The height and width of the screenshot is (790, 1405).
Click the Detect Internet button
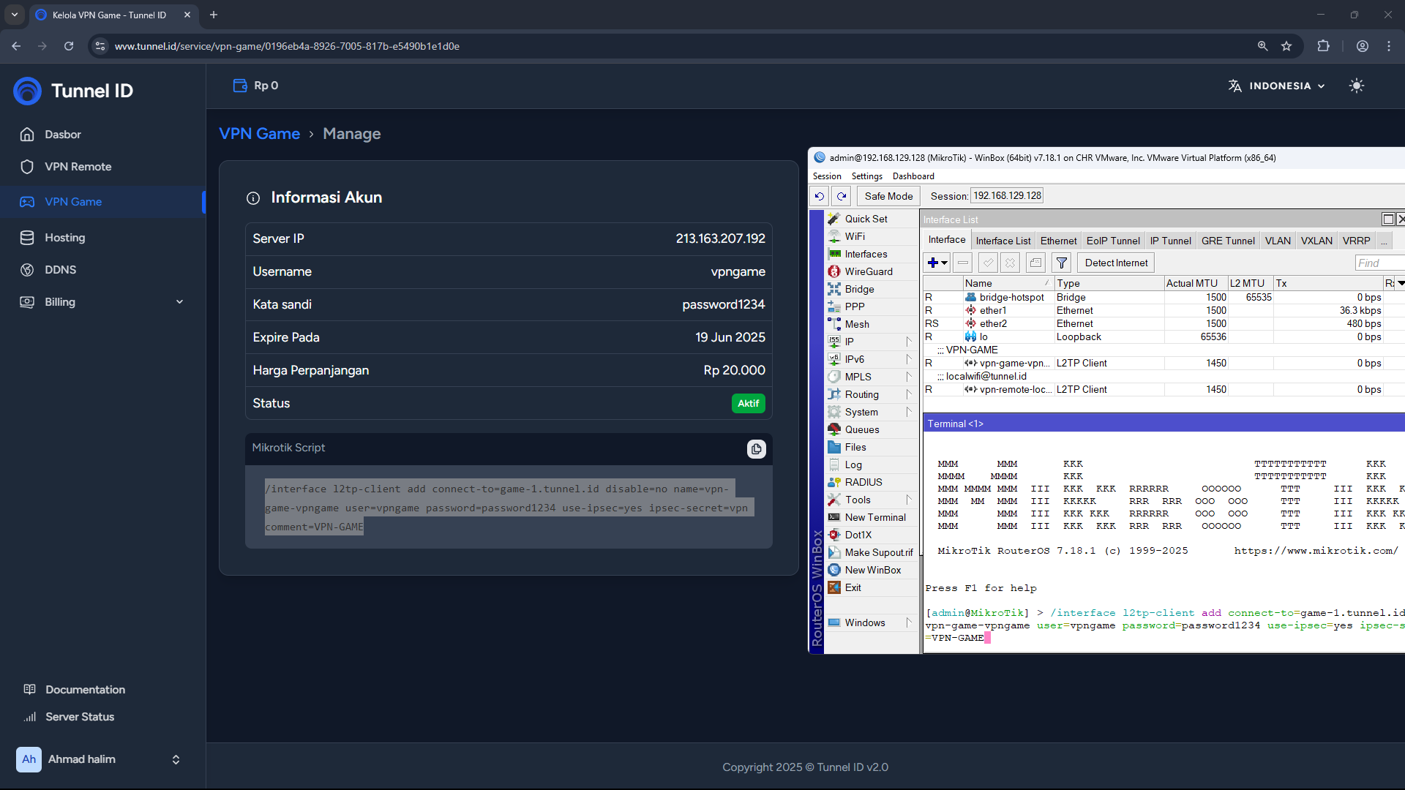[1115, 263]
